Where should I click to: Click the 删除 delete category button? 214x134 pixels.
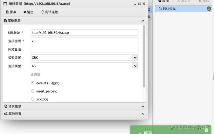click(x=204, y=1)
